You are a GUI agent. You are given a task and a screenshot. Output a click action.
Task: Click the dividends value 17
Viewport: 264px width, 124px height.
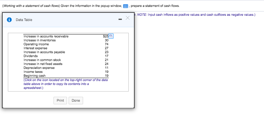pyautogui.click(x=107, y=56)
